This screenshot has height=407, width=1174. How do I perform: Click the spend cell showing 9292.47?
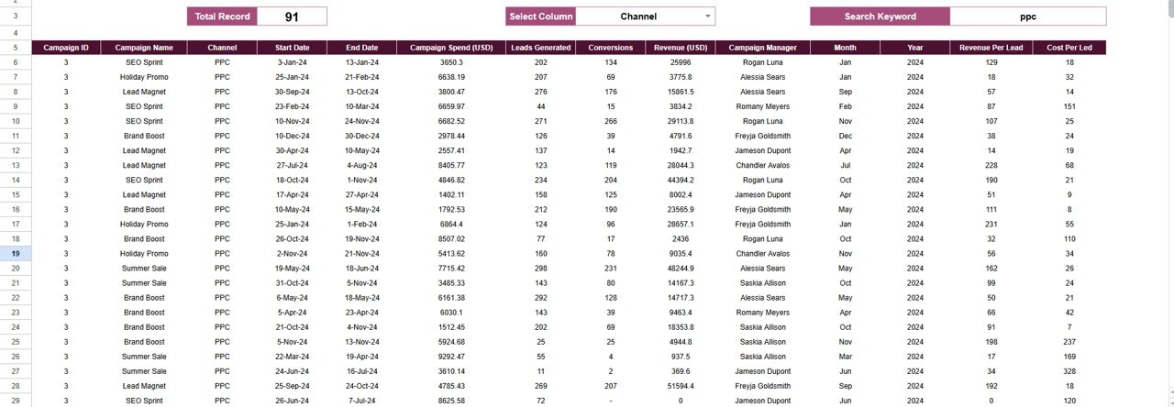click(452, 357)
